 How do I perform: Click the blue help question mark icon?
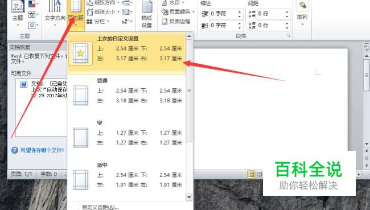15,150
